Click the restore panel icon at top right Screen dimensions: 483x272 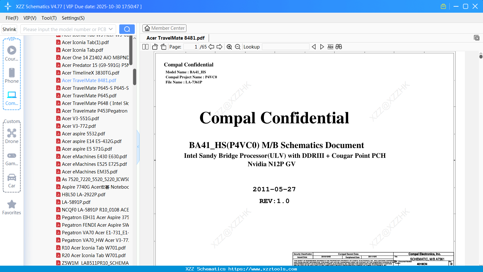(477, 38)
